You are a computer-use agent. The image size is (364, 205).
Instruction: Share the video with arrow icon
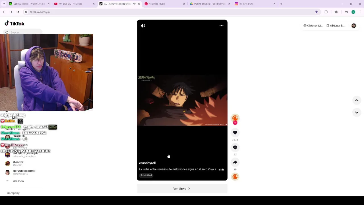click(235, 162)
